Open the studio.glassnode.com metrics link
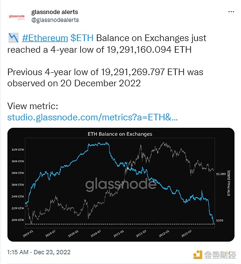The image size is (241, 264). click(92, 118)
